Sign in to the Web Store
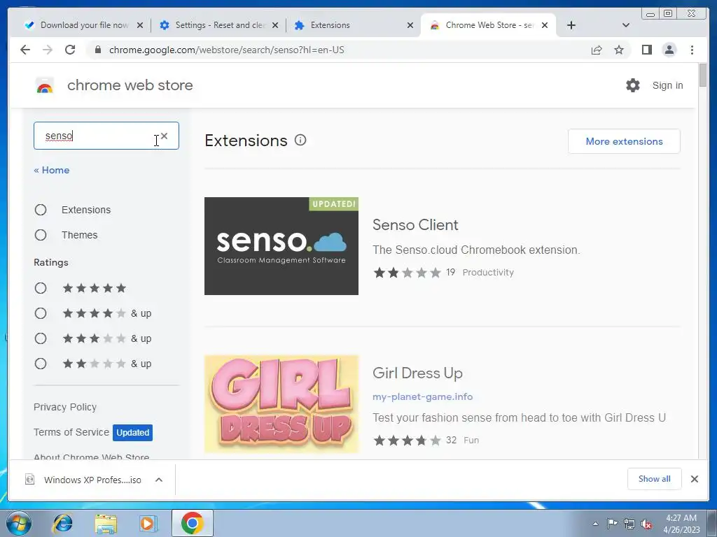Viewport: 717px width, 537px height. [x=667, y=85]
